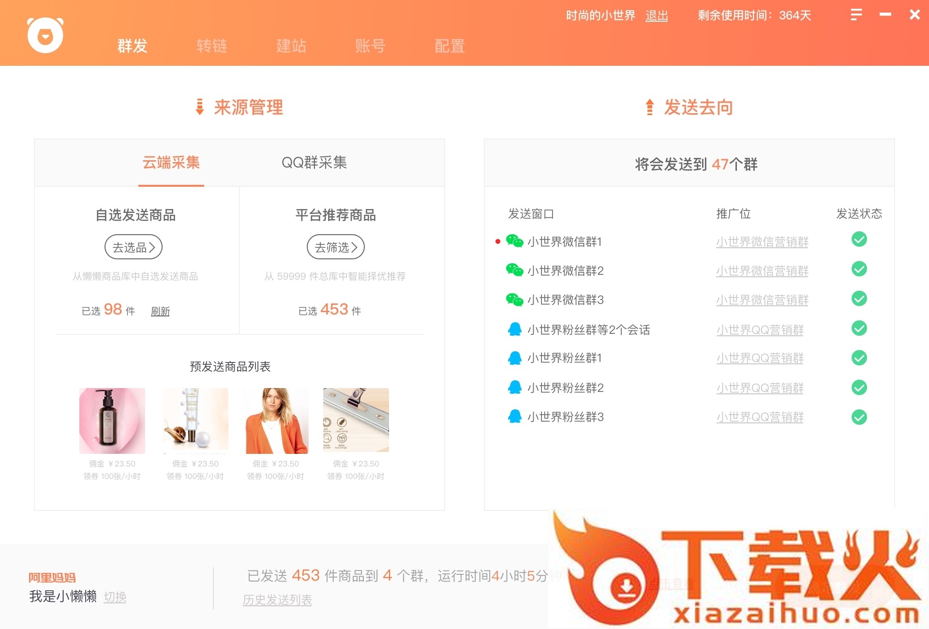The height and width of the screenshot is (629, 929).
Task: Open the 群发 tab
Action: click(132, 46)
